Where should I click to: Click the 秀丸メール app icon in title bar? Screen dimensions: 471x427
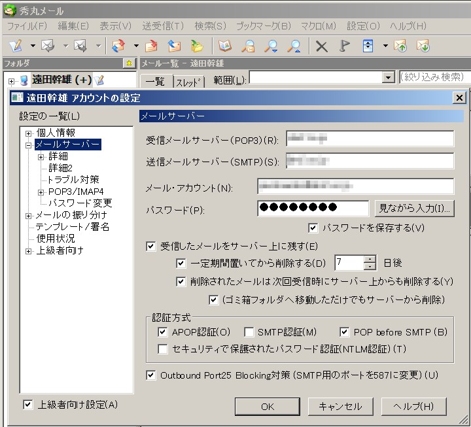click(10, 10)
